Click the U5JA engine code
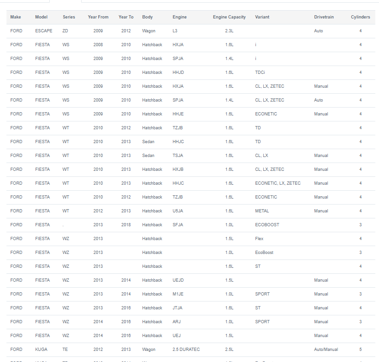 [x=178, y=211]
